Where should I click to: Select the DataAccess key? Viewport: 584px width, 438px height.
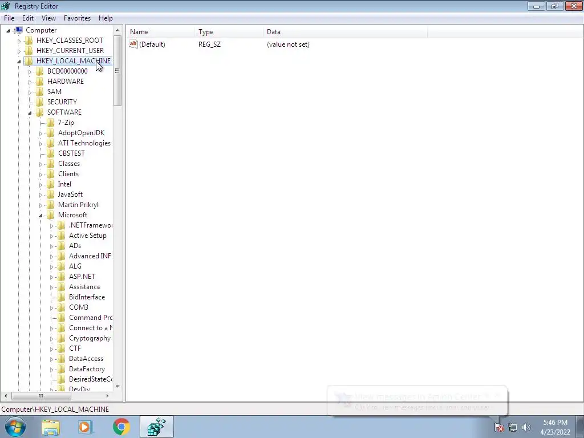[x=86, y=359]
